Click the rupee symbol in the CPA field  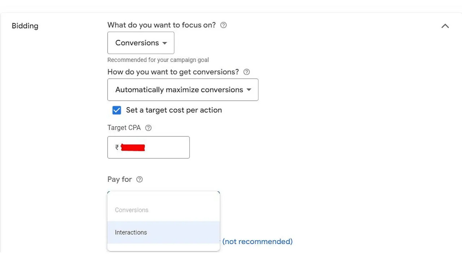(117, 147)
